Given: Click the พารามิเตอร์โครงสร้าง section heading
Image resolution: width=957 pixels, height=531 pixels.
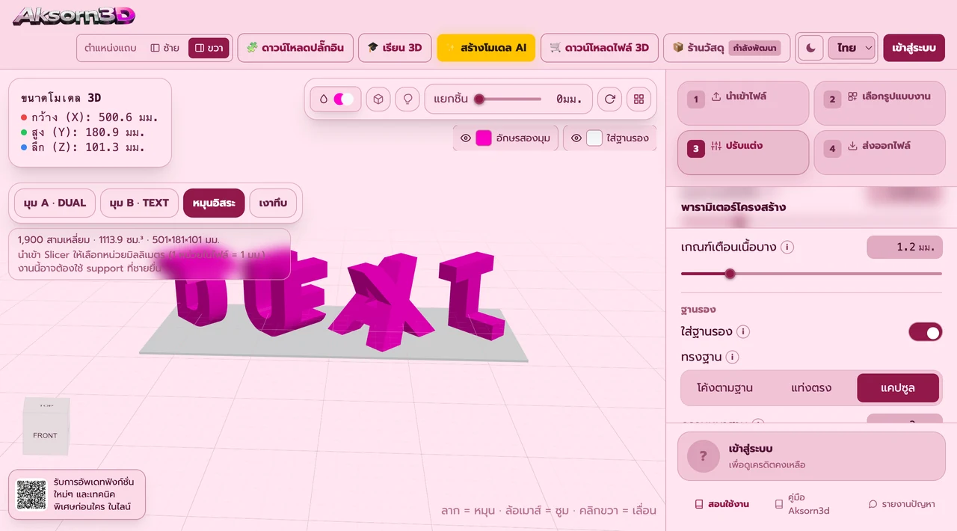Looking at the screenshot, I should [733, 207].
